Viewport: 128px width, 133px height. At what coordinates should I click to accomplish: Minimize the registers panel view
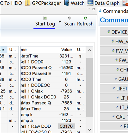(x=89, y=9)
